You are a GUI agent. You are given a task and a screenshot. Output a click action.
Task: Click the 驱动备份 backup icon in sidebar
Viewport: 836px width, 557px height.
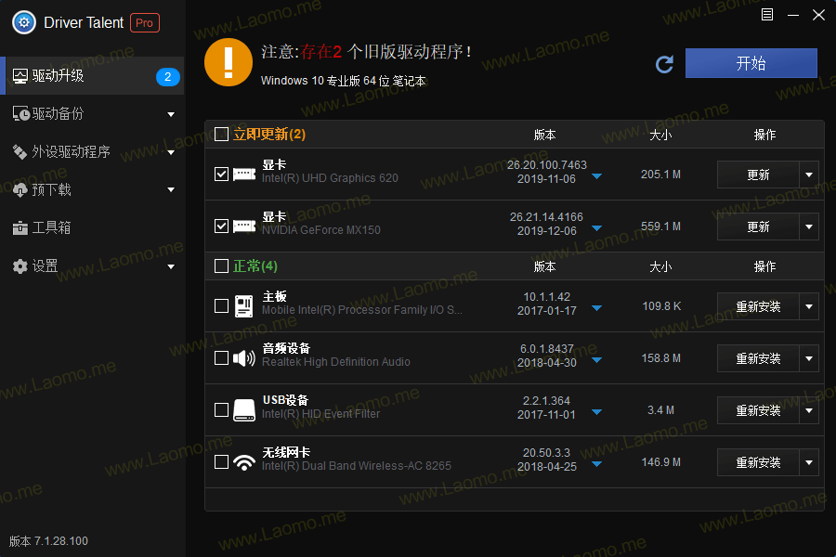20,113
